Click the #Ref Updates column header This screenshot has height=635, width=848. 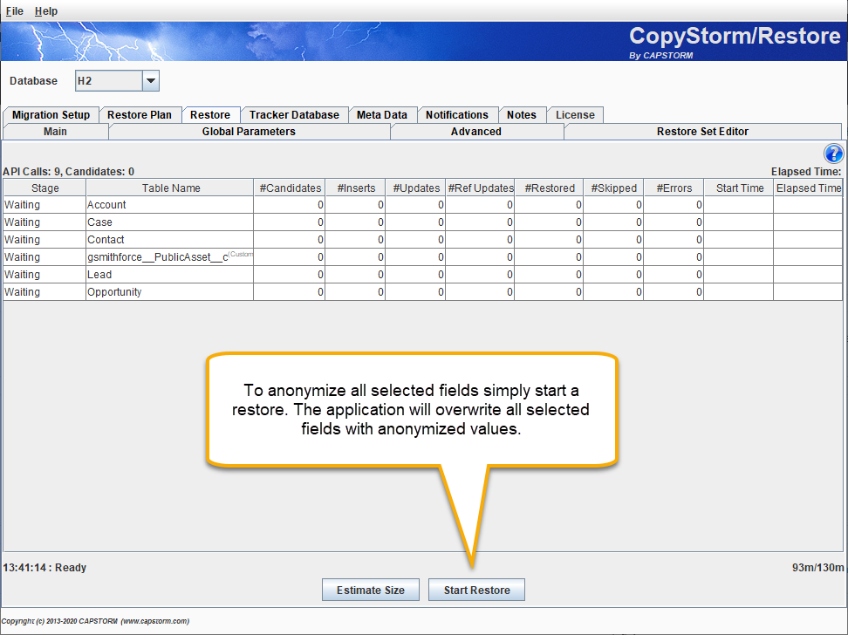(480, 188)
